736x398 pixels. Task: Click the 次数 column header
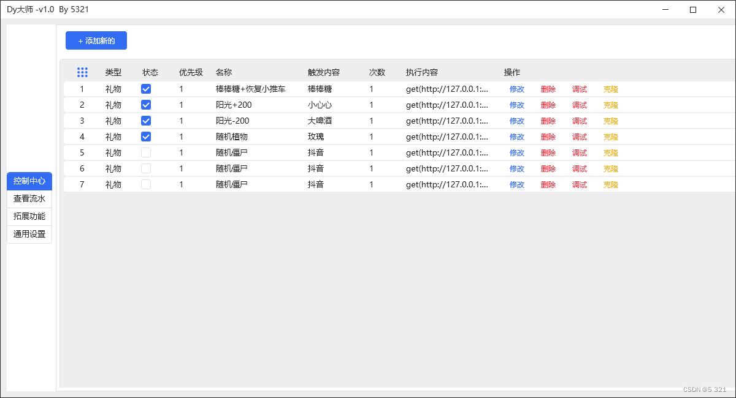(x=377, y=72)
